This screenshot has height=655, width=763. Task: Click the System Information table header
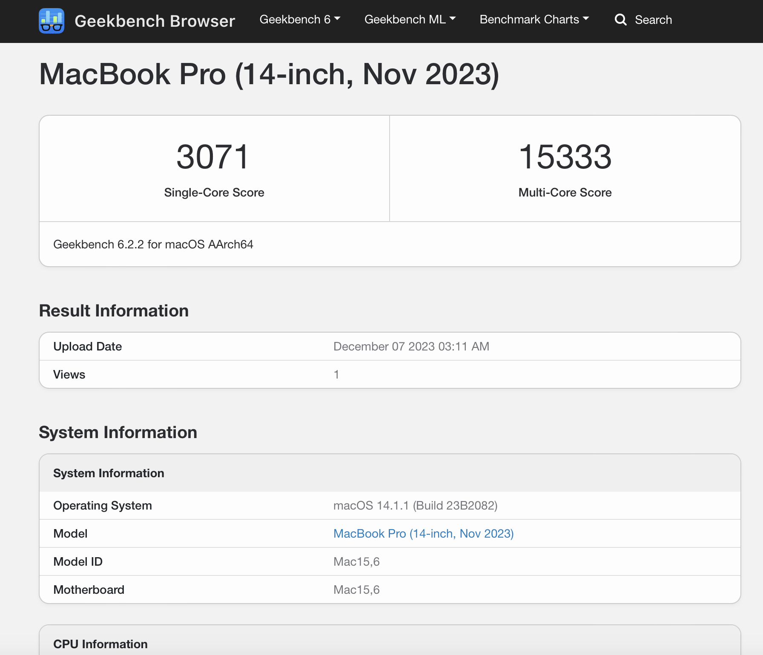109,473
